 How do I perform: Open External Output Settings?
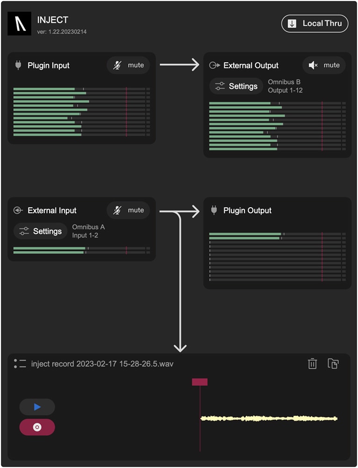point(236,87)
